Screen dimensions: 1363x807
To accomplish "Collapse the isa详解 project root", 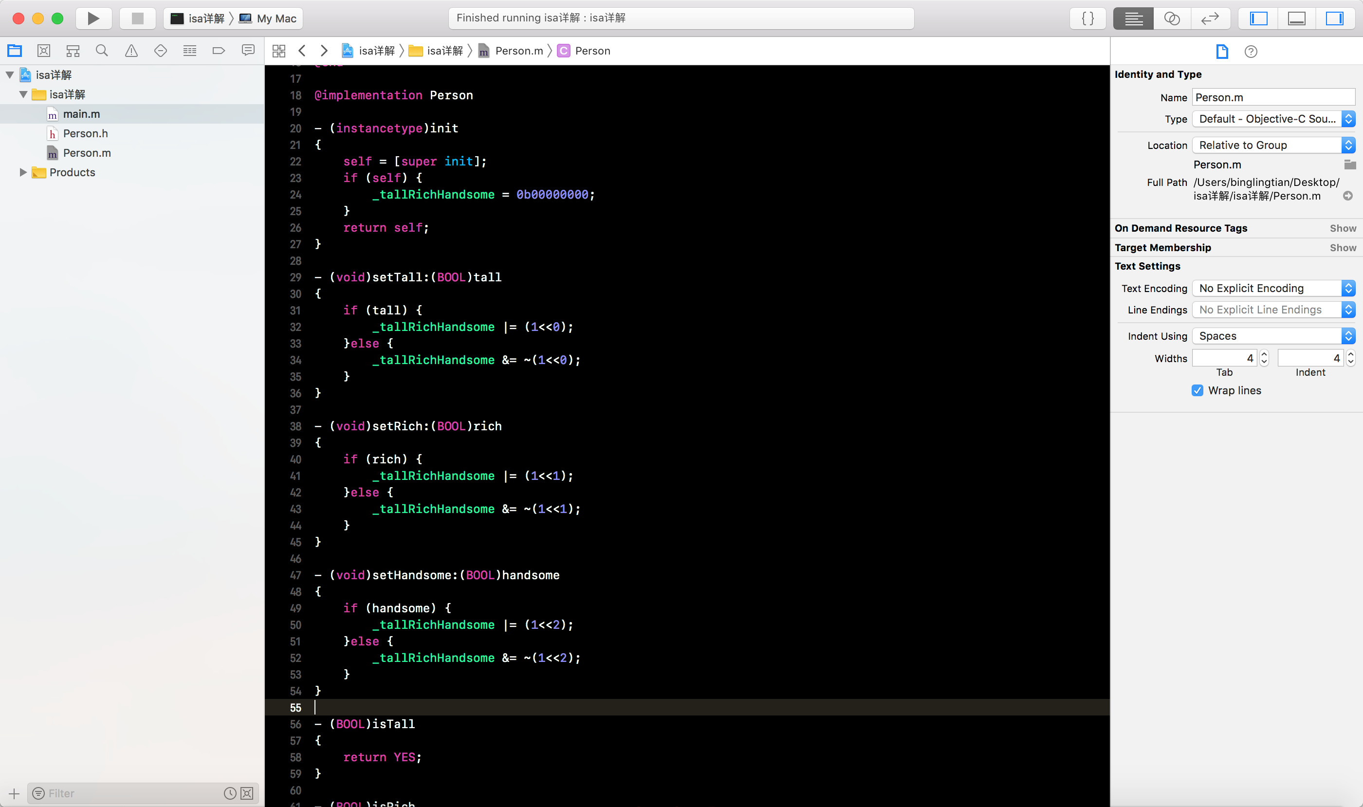I will (10, 75).
